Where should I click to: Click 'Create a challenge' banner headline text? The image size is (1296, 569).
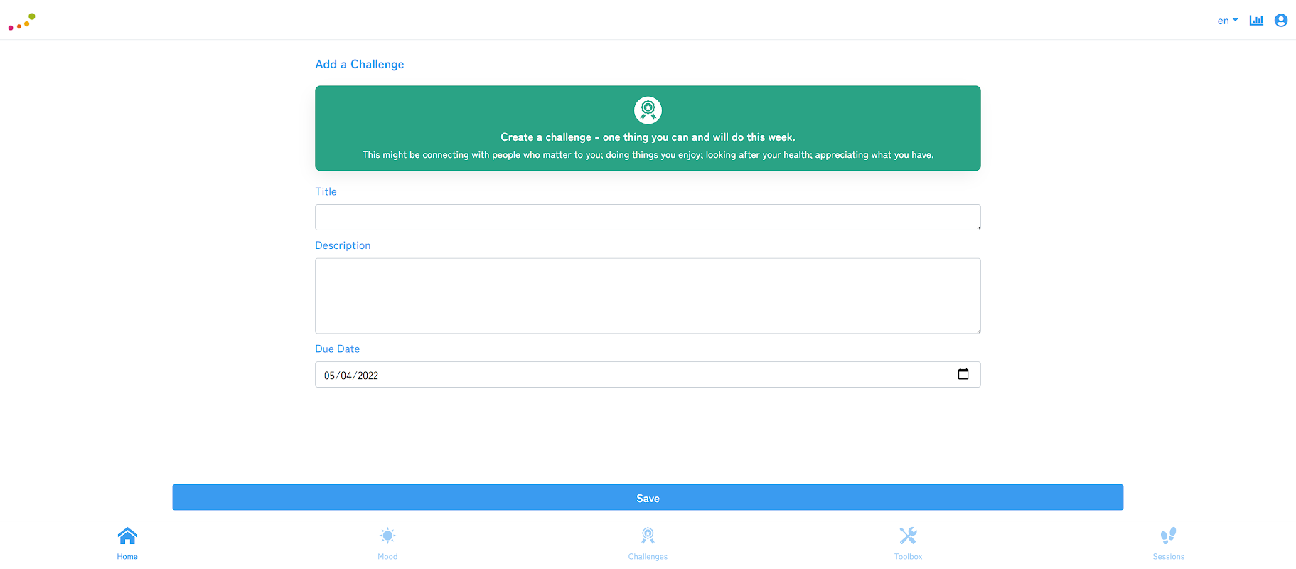point(648,137)
